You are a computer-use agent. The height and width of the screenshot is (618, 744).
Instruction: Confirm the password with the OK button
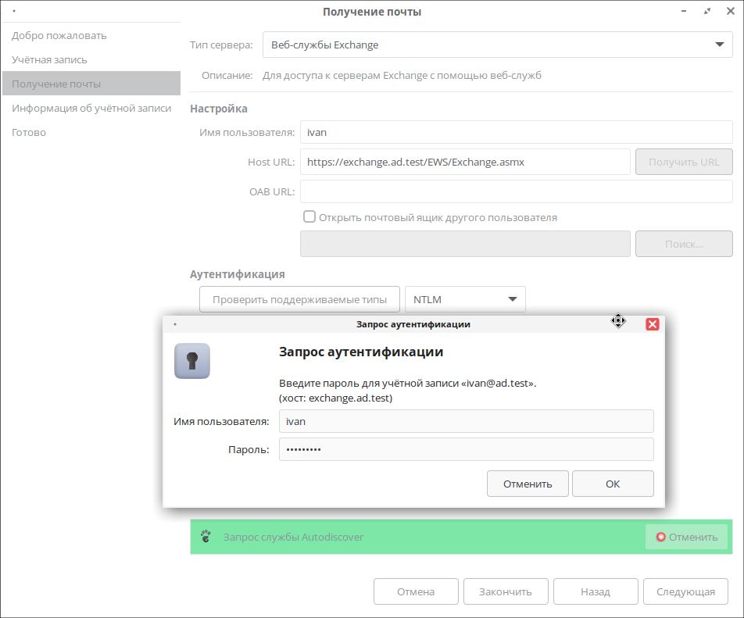click(613, 484)
